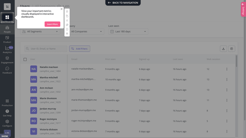Screen dimensions: 246x138
Task: Tick the select-all User header checkbox
Action: (25, 59)
